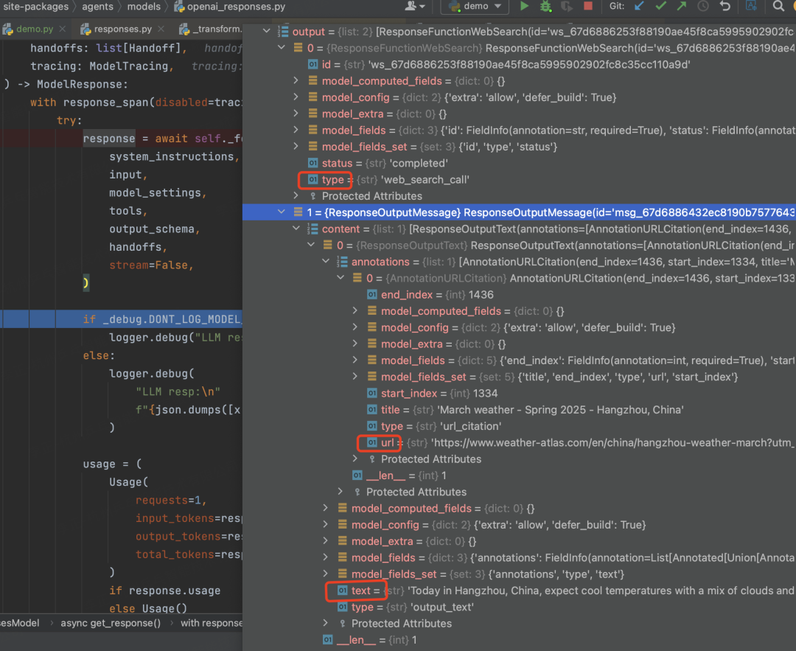Click the Git push arrow icon
Viewport: 796px width, 651px height.
[x=682, y=7]
